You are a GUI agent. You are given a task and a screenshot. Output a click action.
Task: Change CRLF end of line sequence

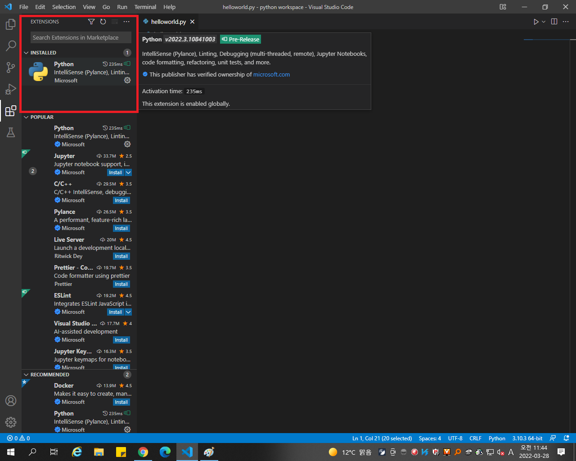(475, 438)
